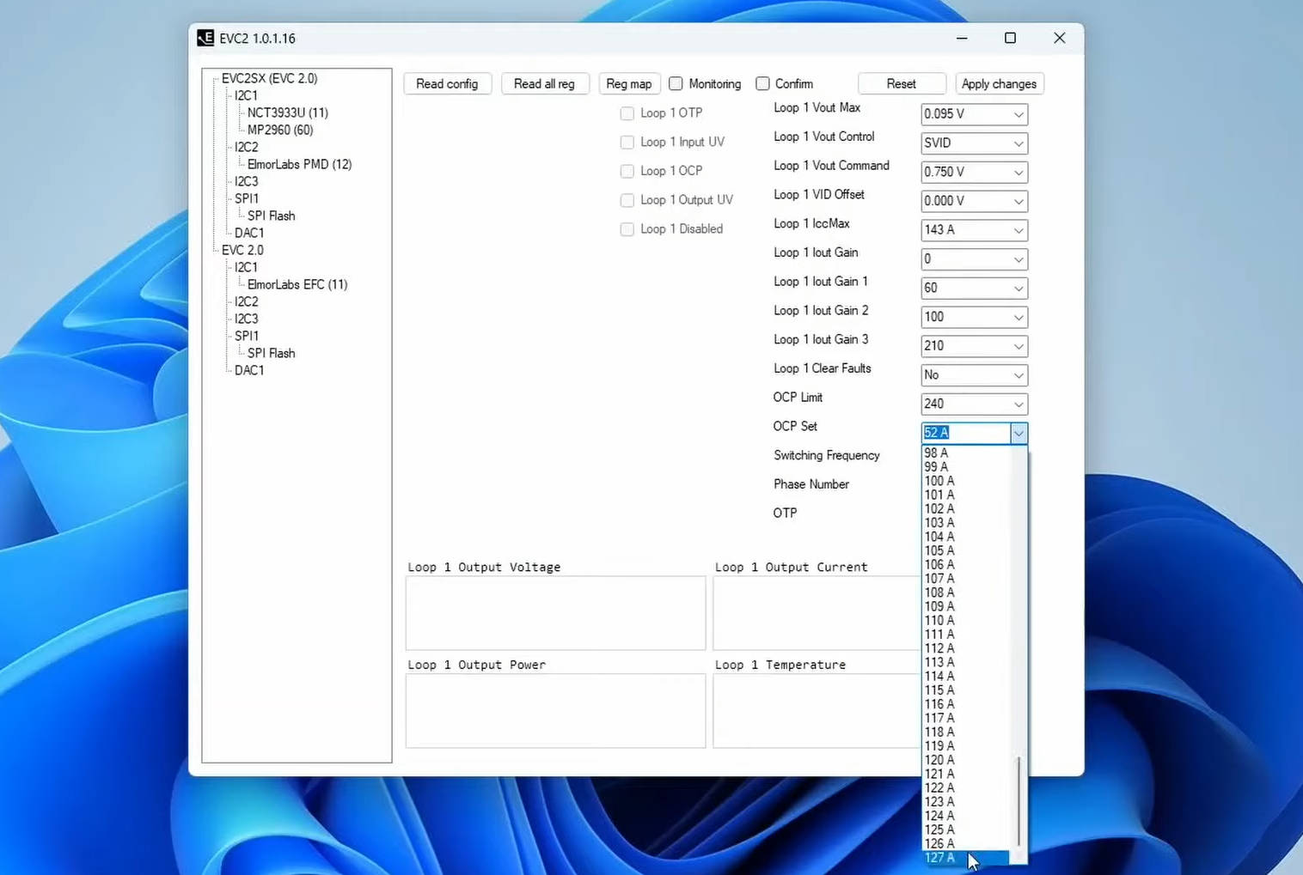Click the Read config button

coord(447,83)
